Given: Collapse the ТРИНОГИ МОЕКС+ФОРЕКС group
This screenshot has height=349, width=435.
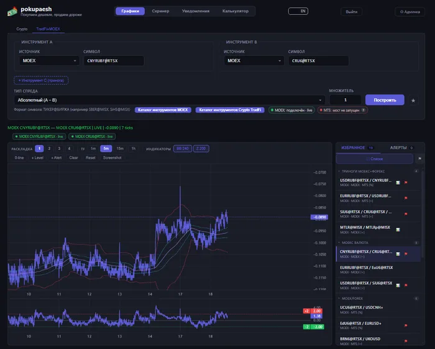Looking at the screenshot, I should tap(362, 171).
